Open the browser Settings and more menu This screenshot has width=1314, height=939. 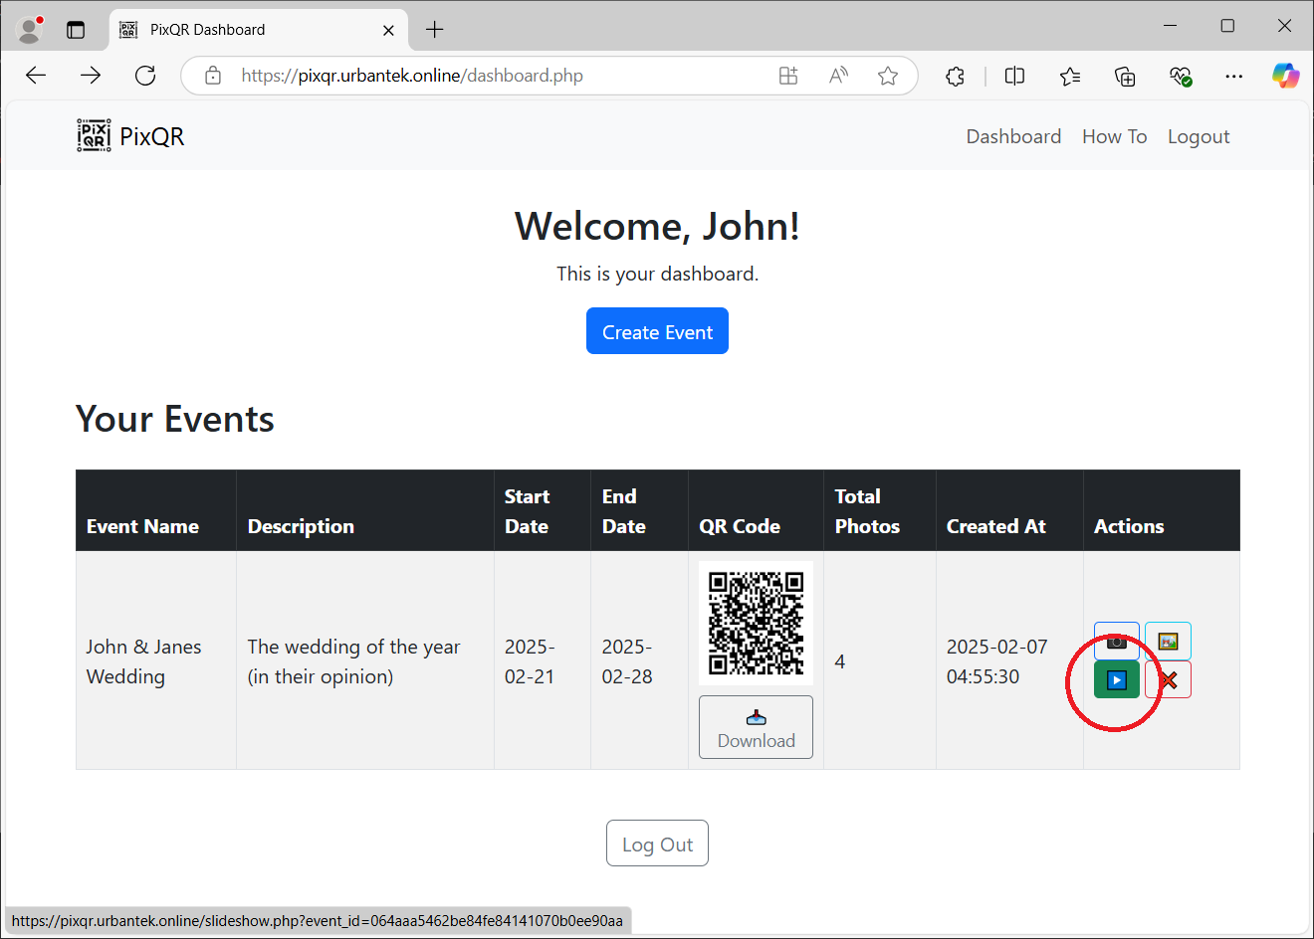coord(1233,76)
